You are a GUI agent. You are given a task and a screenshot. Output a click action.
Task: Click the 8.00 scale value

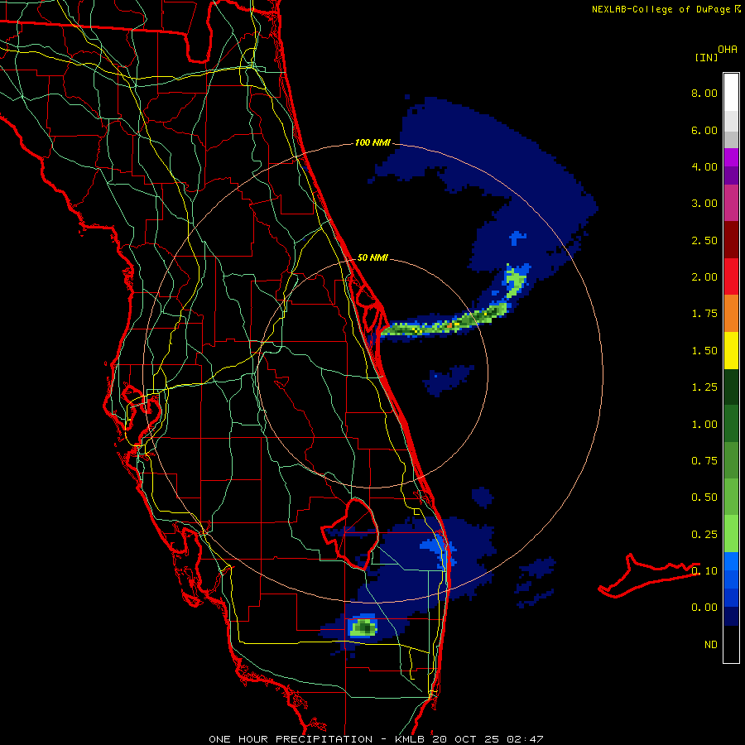tap(704, 93)
